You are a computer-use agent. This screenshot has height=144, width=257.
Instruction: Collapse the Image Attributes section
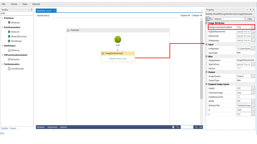pos(207,23)
